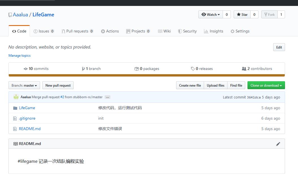Click the Edit description button
The height and width of the screenshot is (180, 298).
pos(279,47)
